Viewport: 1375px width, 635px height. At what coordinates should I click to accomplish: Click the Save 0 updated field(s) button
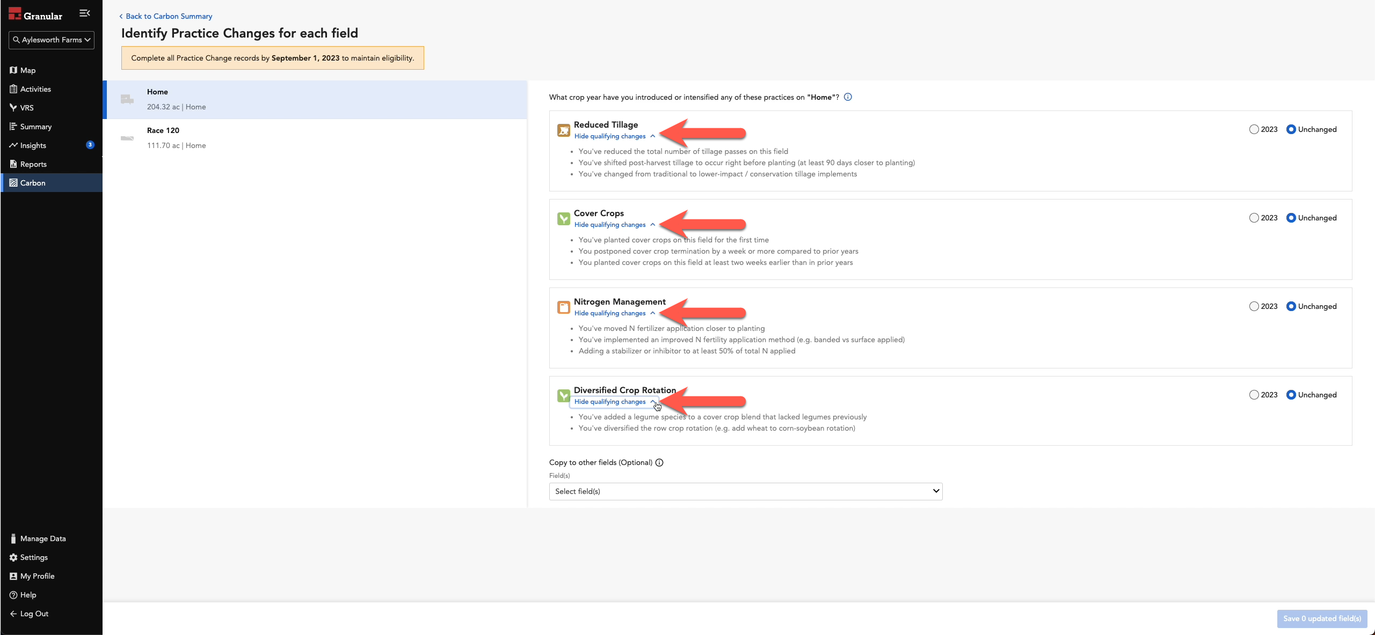1321,618
